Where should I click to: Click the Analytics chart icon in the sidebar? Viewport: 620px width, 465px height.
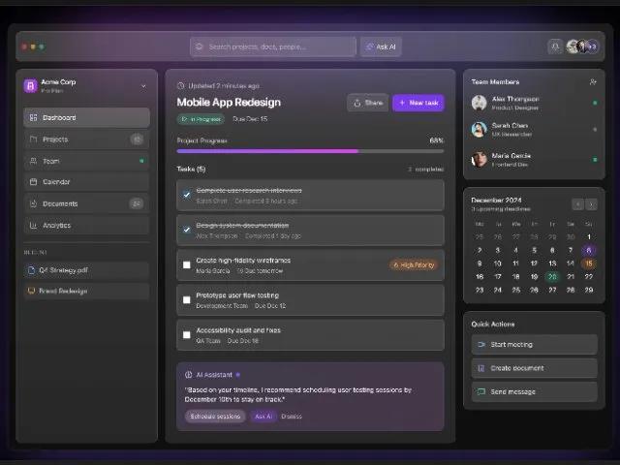(x=34, y=225)
